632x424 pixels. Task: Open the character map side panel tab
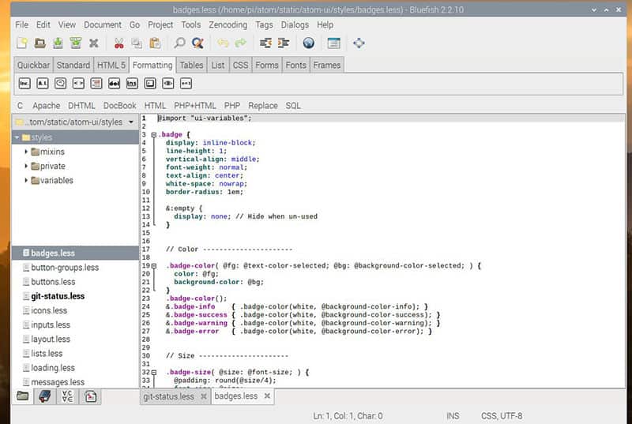coord(67,396)
